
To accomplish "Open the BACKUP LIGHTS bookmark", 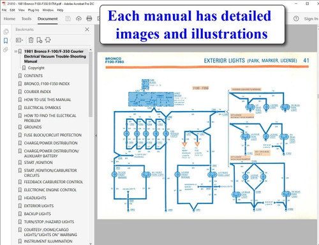I will point(38,214).
